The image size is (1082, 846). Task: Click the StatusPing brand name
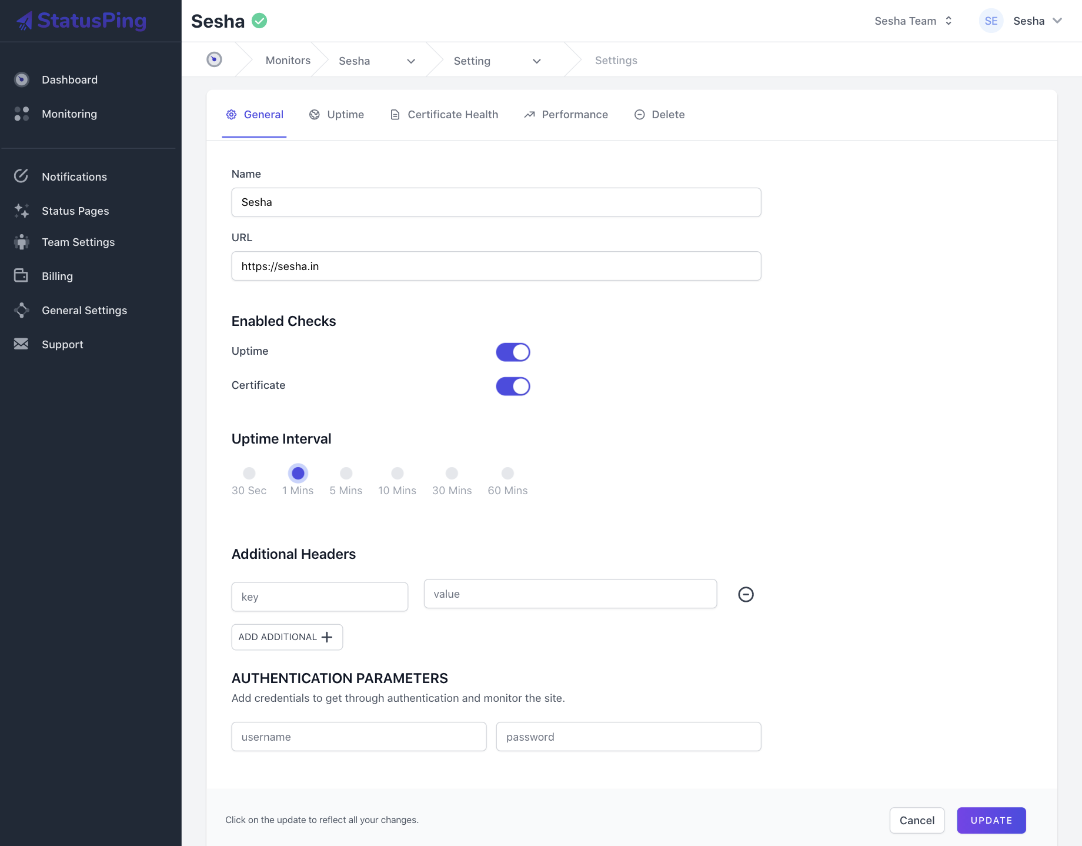coord(92,21)
